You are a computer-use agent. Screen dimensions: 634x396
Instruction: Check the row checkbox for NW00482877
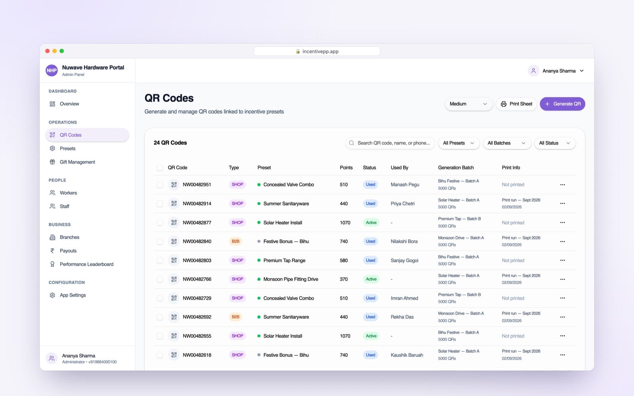[160, 223]
